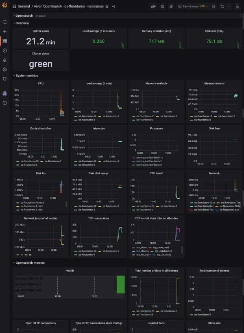Open the Help question mark icon

4,103
